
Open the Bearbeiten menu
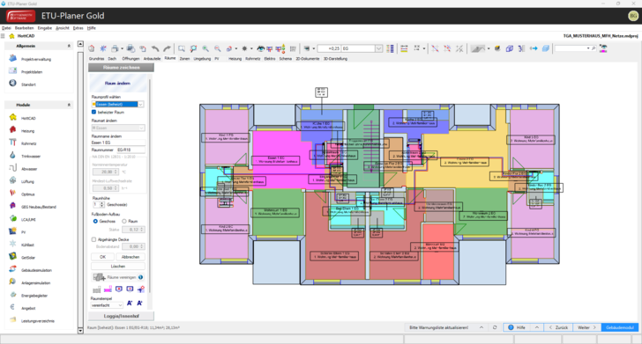point(24,28)
